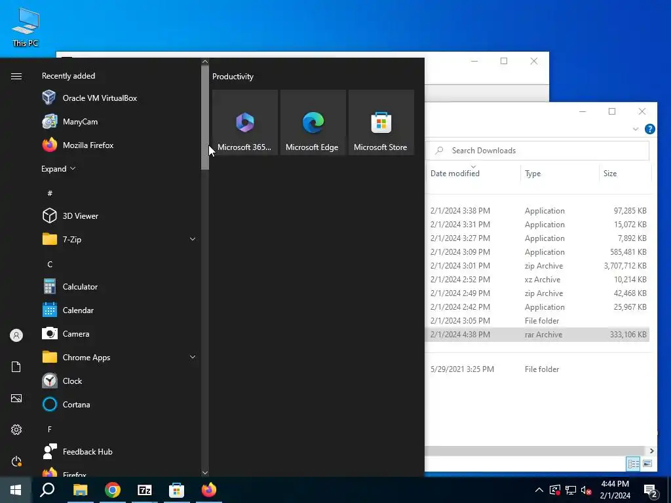
Task: Open the Action Center notifications icon
Action: click(651, 491)
